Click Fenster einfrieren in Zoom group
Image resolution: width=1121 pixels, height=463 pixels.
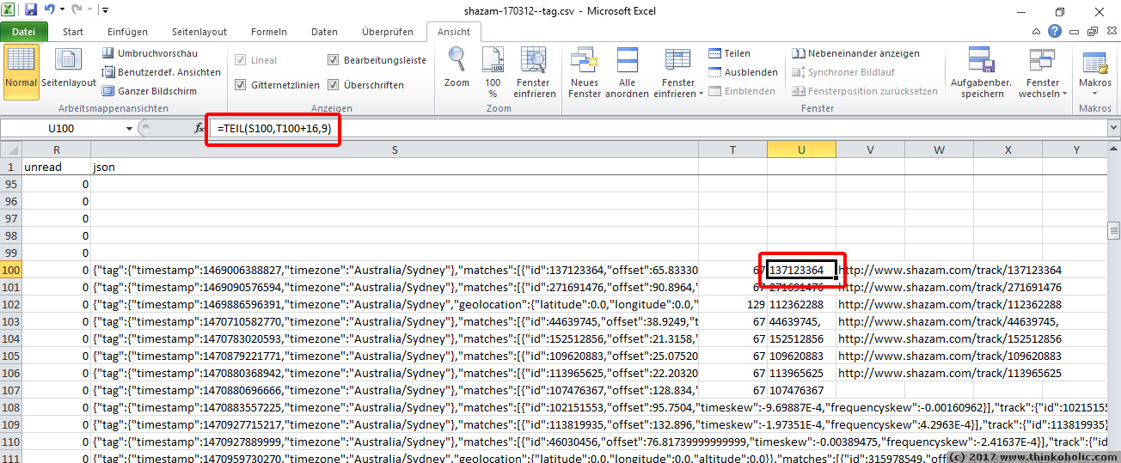pos(536,72)
